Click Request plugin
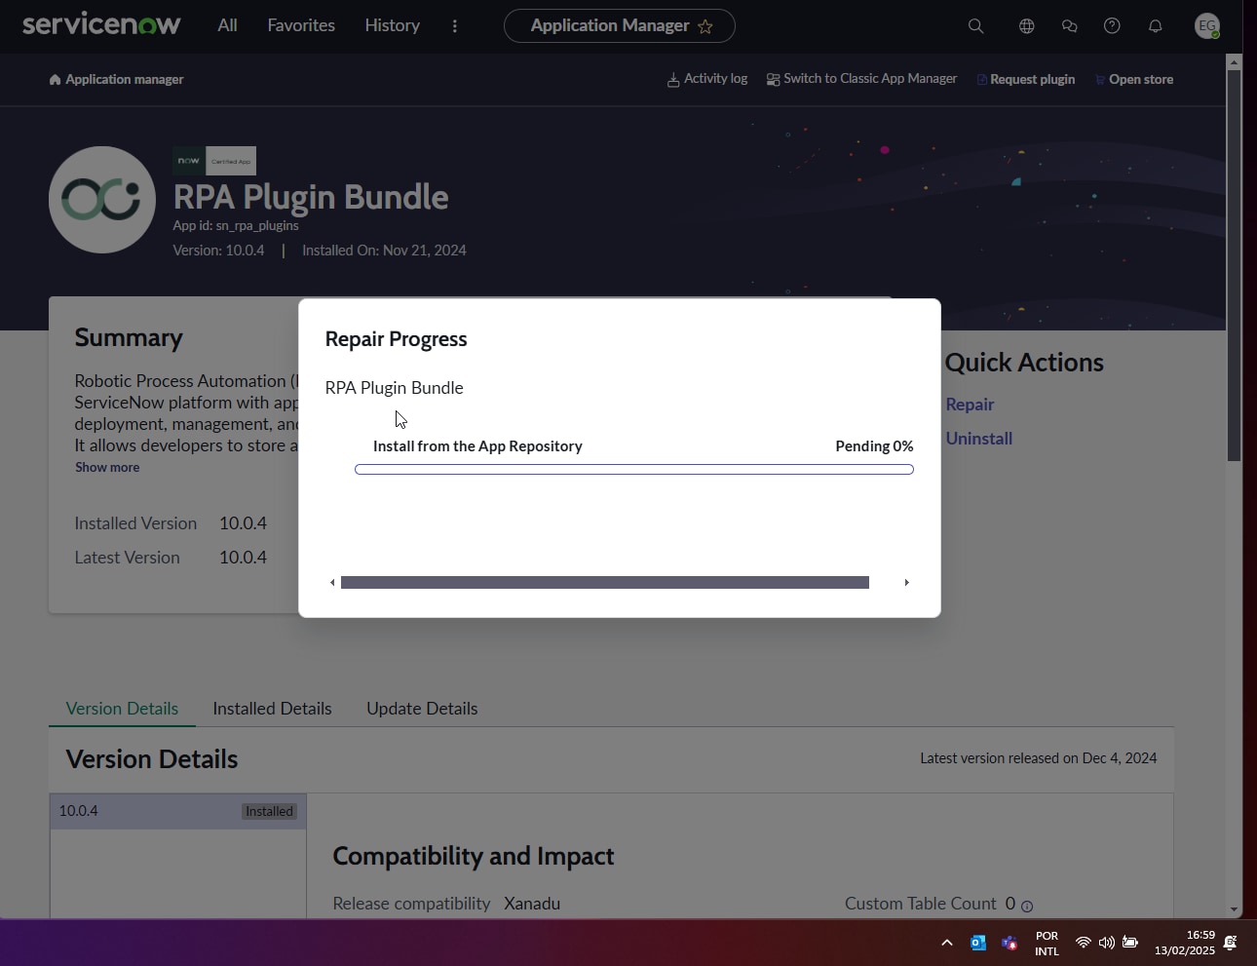 [x=1026, y=80]
